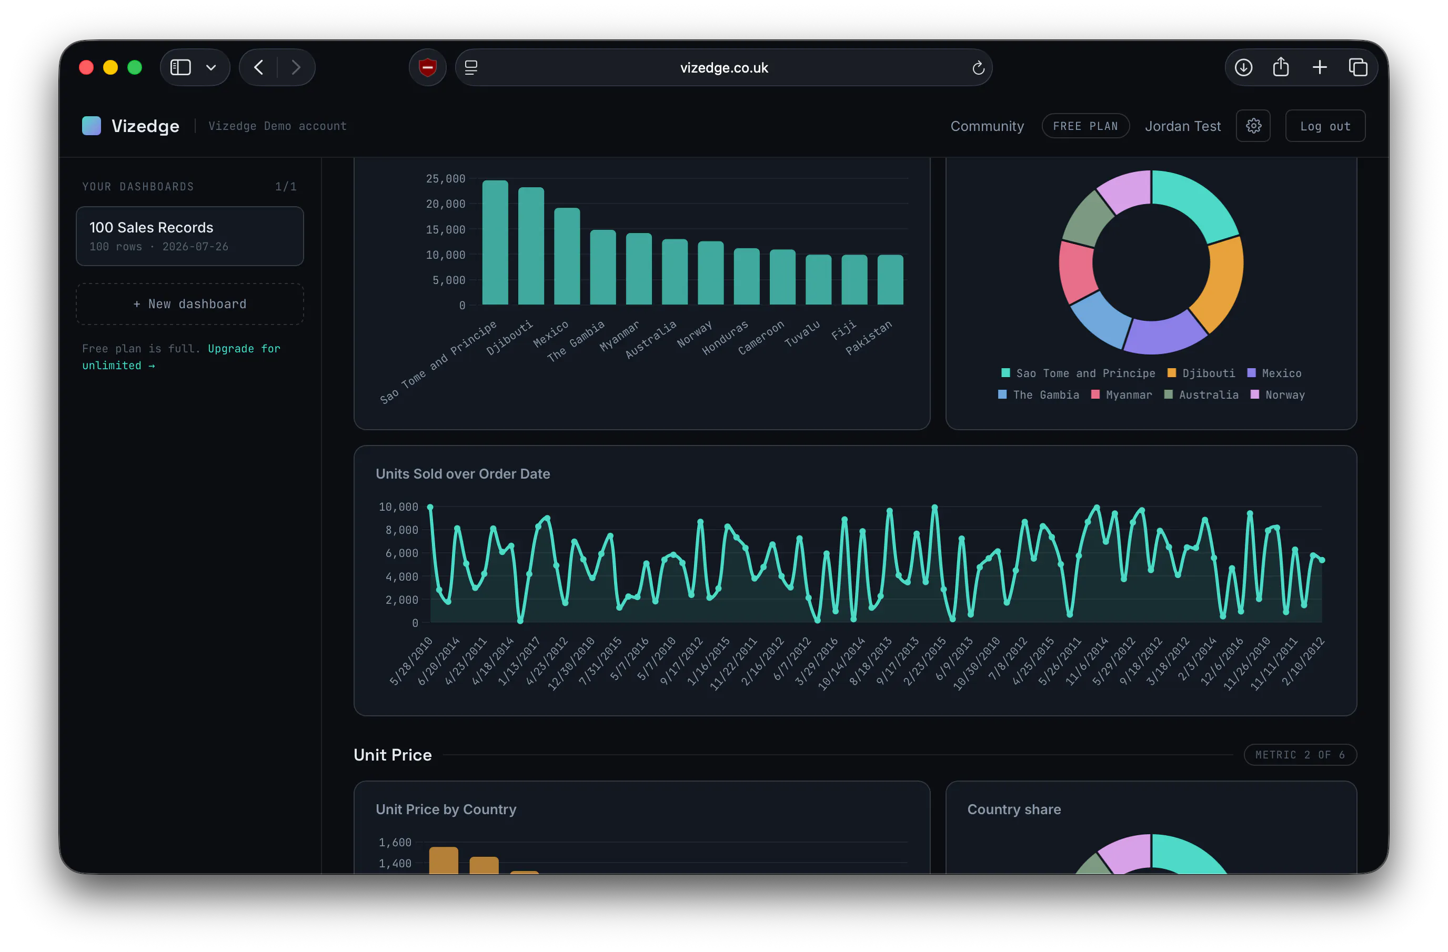
Task: Show Safari downloads
Action: click(1243, 67)
